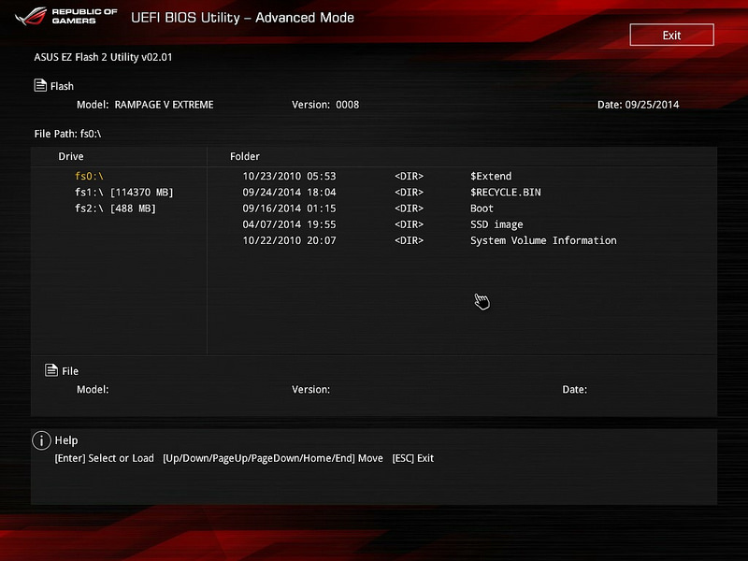This screenshot has width=748, height=561.
Task: Open the SSD image folder
Action: [x=496, y=224]
